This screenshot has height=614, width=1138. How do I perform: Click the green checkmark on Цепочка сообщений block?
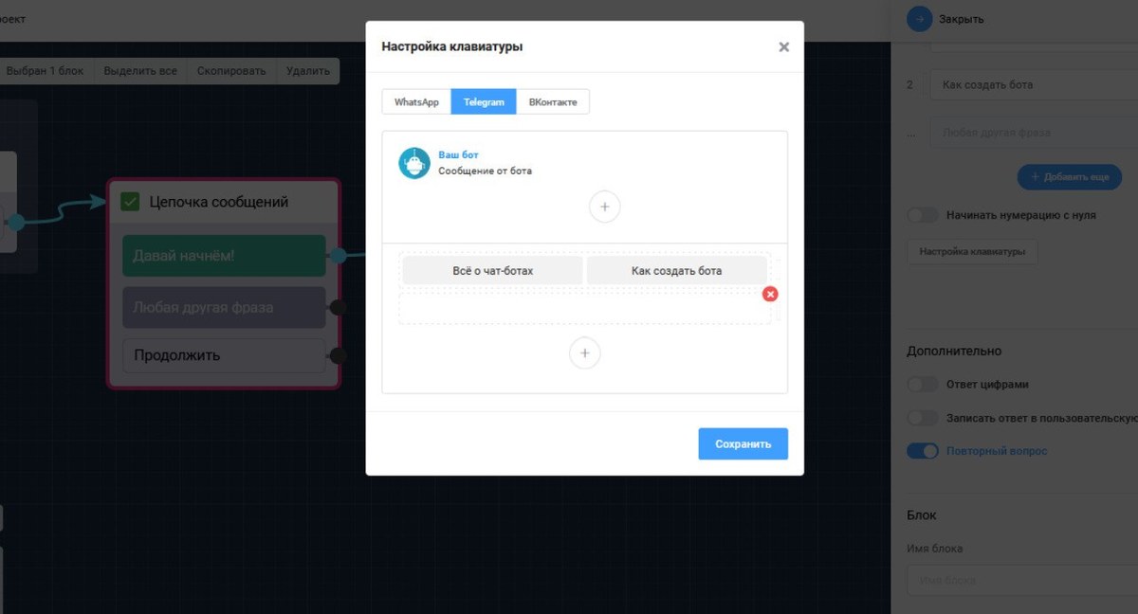[130, 202]
